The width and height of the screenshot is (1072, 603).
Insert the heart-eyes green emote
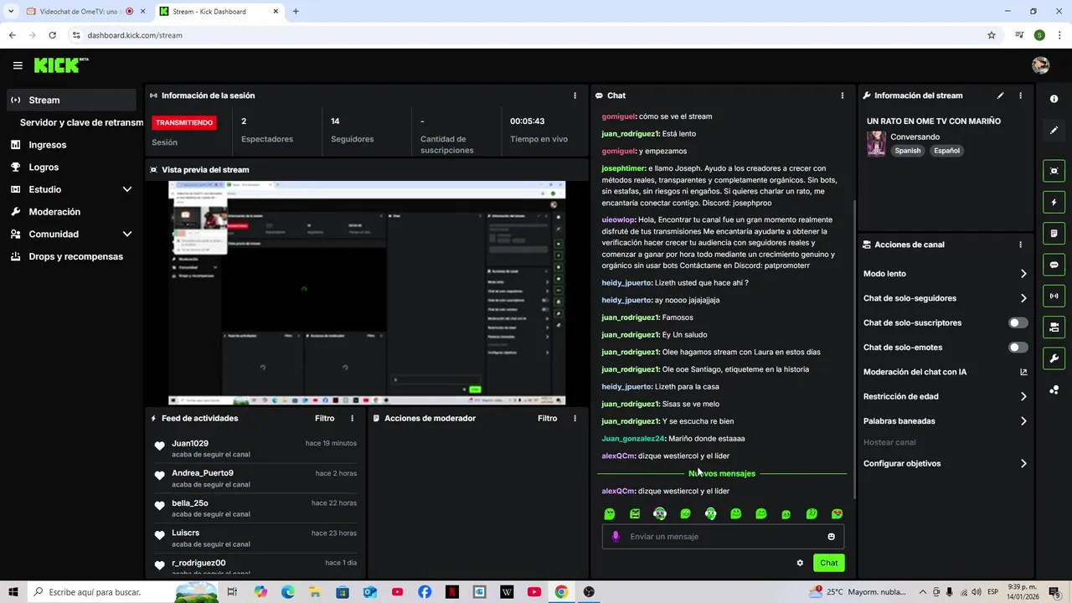[837, 514]
